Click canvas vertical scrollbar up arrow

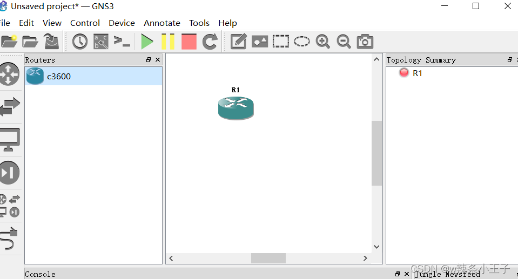pos(376,59)
